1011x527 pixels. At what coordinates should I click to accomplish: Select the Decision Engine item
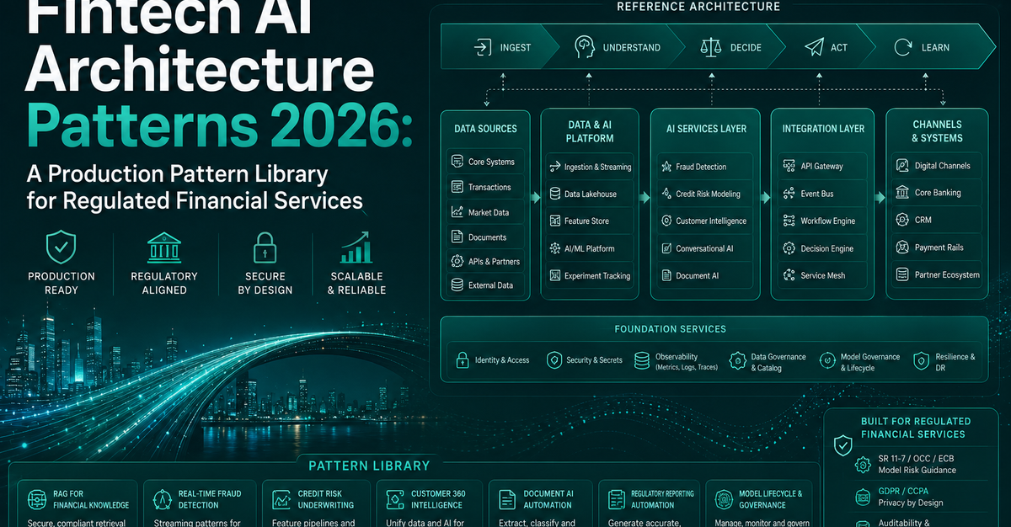click(824, 248)
